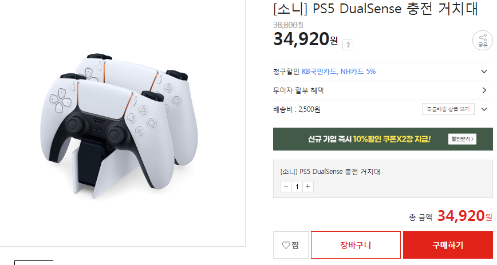Open the KB국민카드, NH카드 5% link

click(338, 72)
